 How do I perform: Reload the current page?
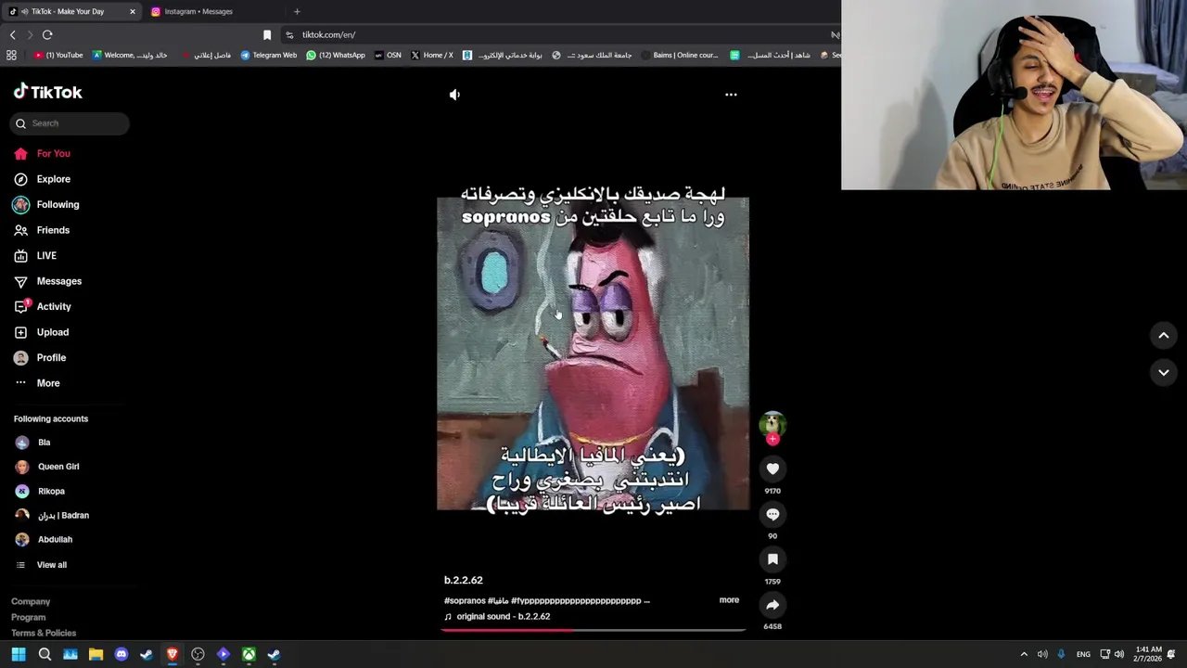click(x=47, y=35)
